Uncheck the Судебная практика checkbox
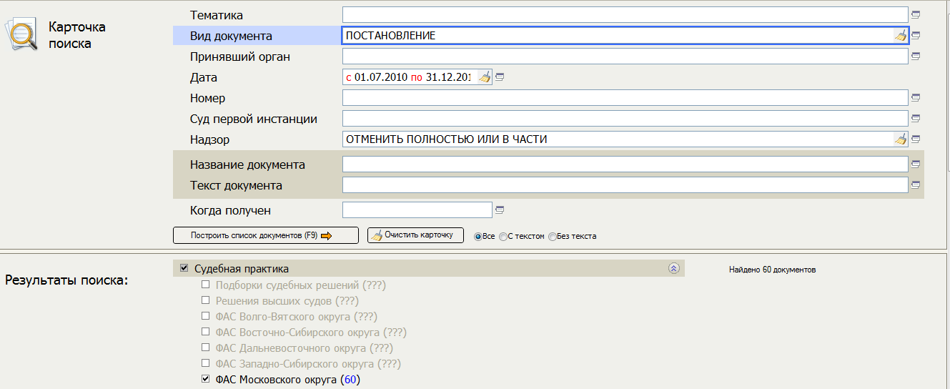 (x=184, y=269)
